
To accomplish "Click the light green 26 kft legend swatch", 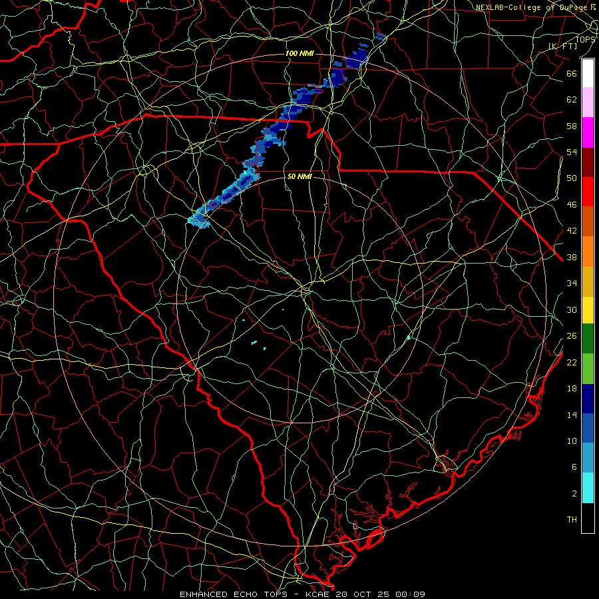I will tap(588, 369).
